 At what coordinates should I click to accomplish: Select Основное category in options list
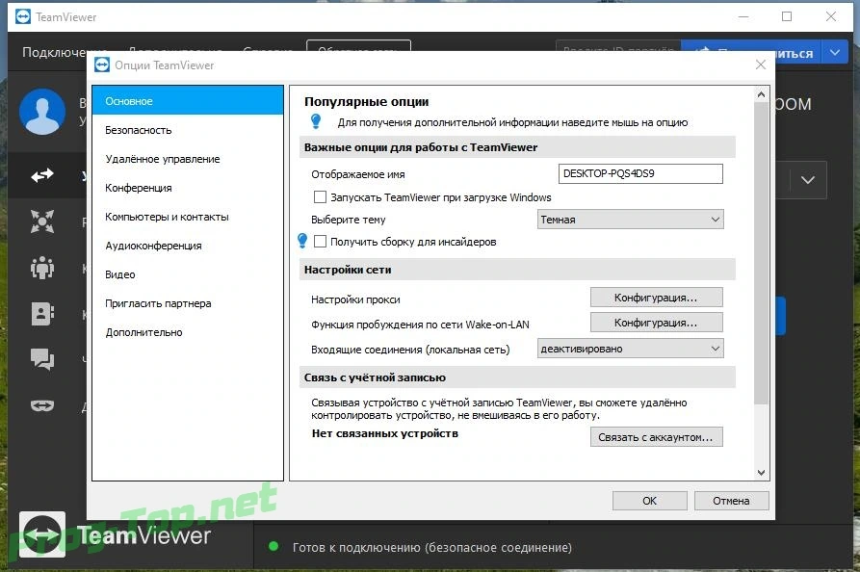188,101
